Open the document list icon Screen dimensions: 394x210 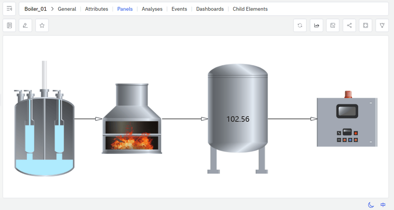(9, 25)
